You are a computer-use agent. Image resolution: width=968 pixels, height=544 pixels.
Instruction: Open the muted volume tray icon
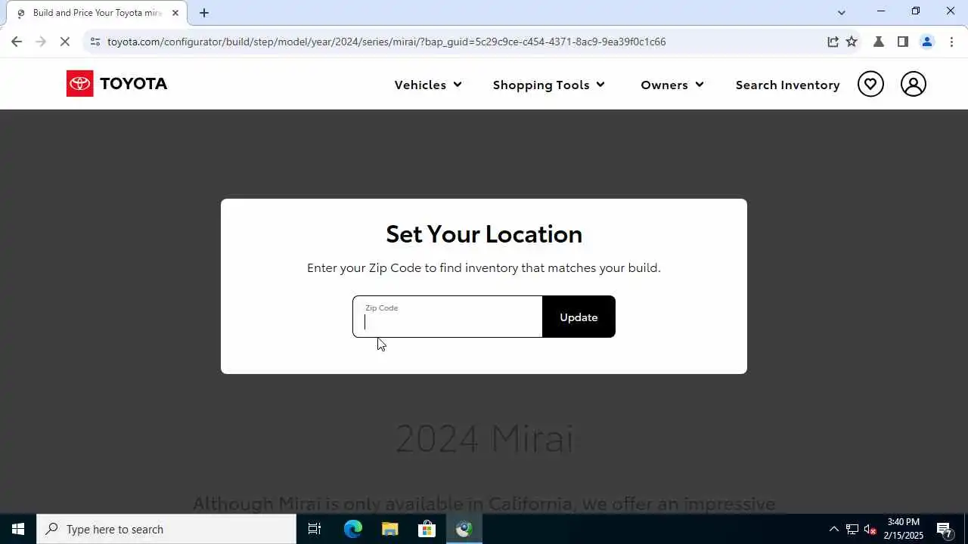click(x=870, y=529)
